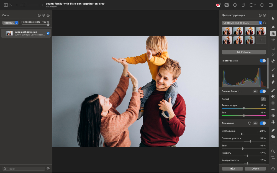Click the ML Enhance button
The width and height of the screenshot is (277, 173).
[243, 52]
